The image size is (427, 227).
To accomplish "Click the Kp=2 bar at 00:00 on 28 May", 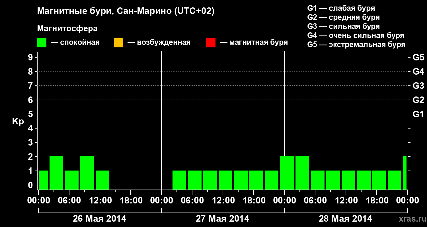I will [287, 173].
